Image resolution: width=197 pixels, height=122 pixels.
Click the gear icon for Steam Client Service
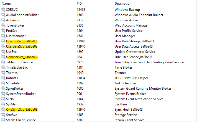[3, 120]
